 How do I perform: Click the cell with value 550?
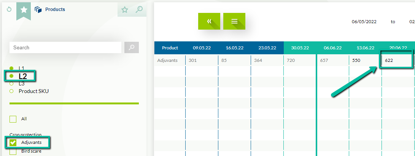(x=366, y=60)
